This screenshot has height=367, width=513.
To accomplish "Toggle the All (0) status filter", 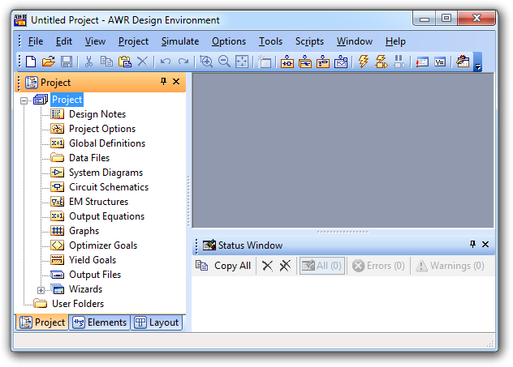I will pos(322,266).
